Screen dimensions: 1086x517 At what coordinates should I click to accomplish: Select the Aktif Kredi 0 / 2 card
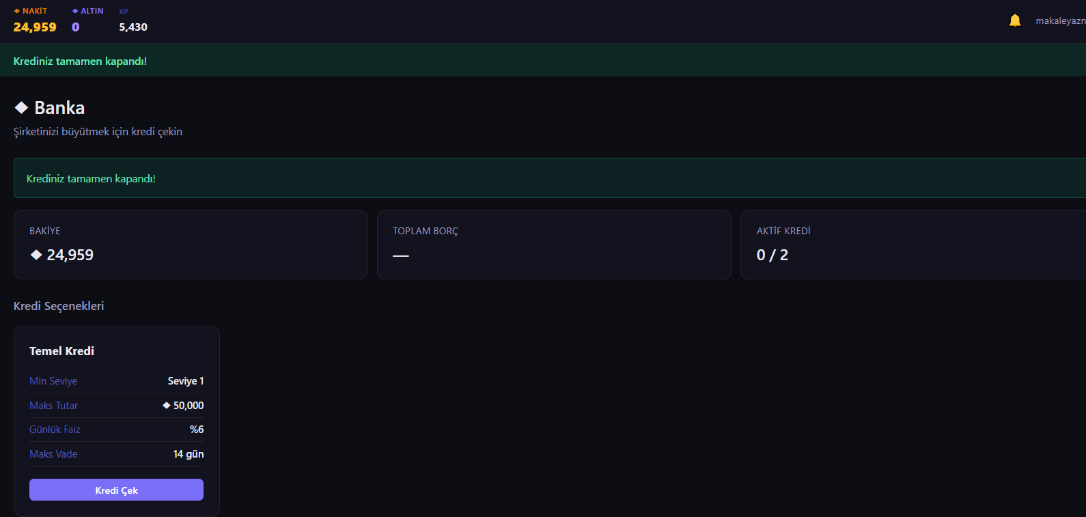(913, 244)
